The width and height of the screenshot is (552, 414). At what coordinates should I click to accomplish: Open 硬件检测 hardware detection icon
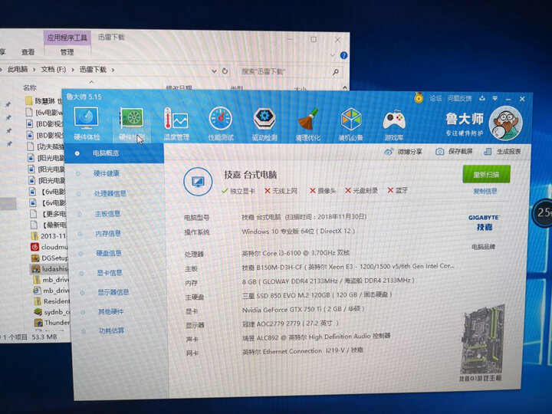point(132,124)
